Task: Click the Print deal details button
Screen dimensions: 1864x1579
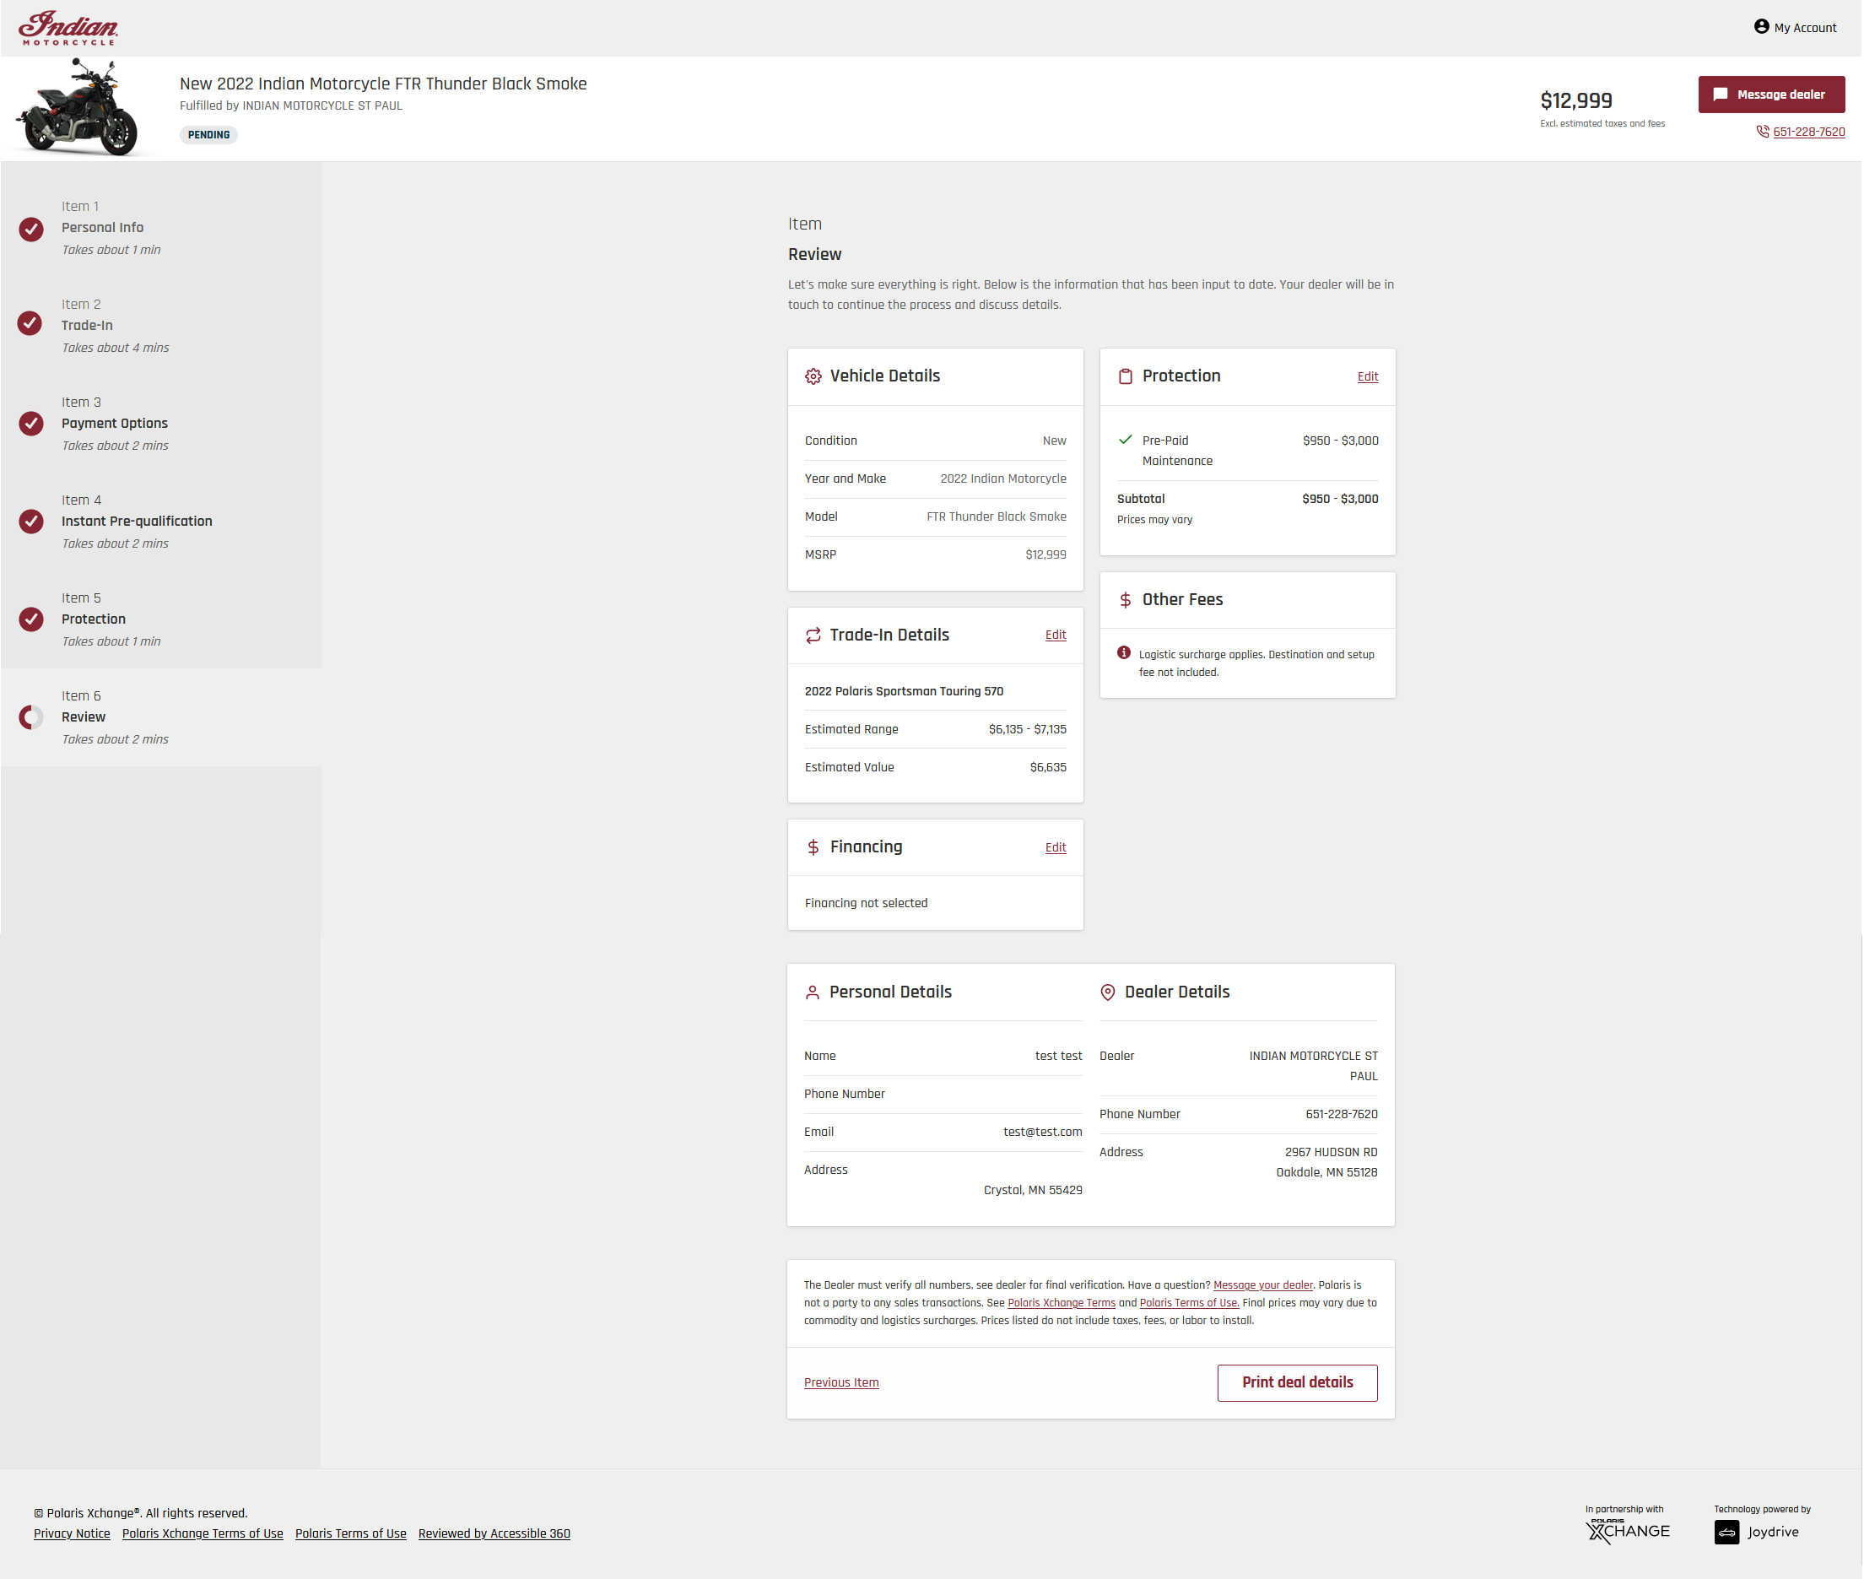Action: [x=1297, y=1383]
